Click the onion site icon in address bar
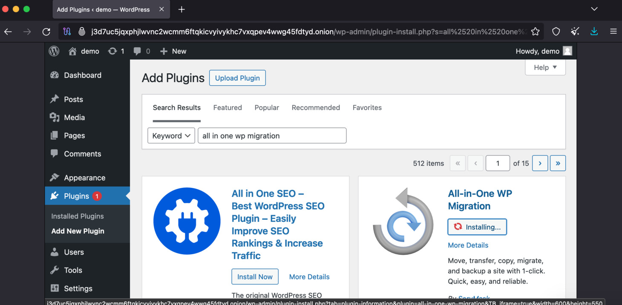The image size is (622, 305). tap(82, 32)
